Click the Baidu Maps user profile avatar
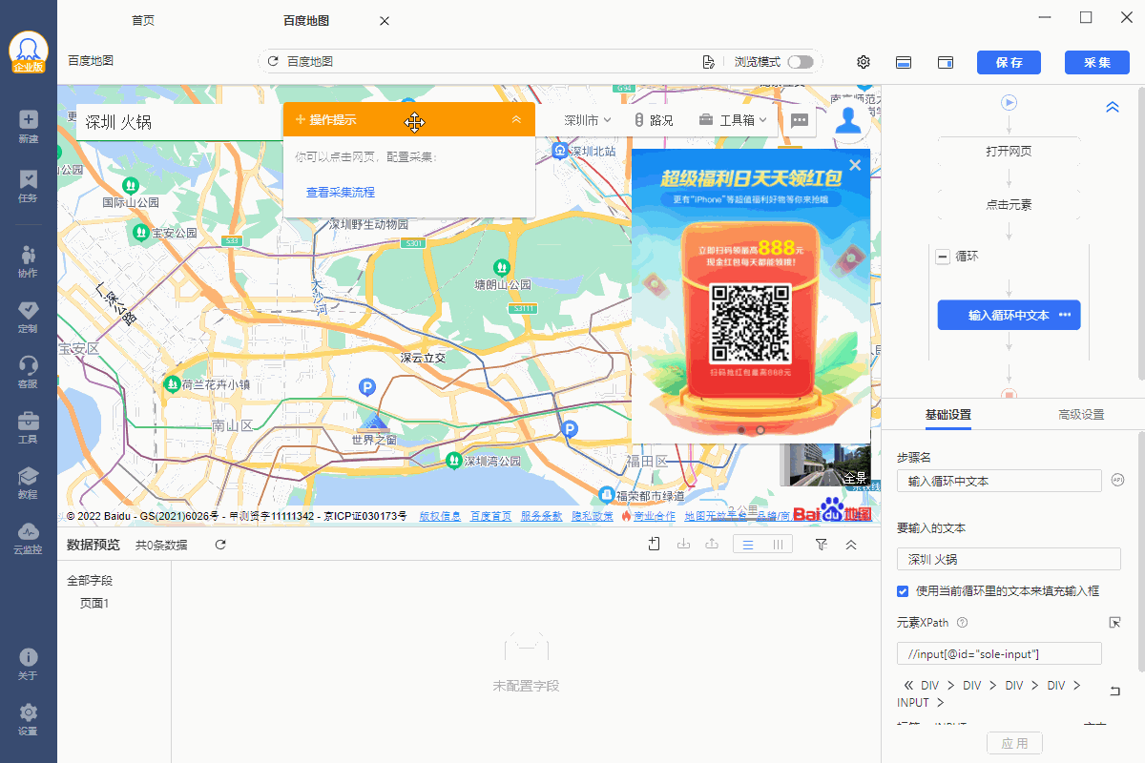Viewport: 1145px width, 763px height. tap(848, 119)
